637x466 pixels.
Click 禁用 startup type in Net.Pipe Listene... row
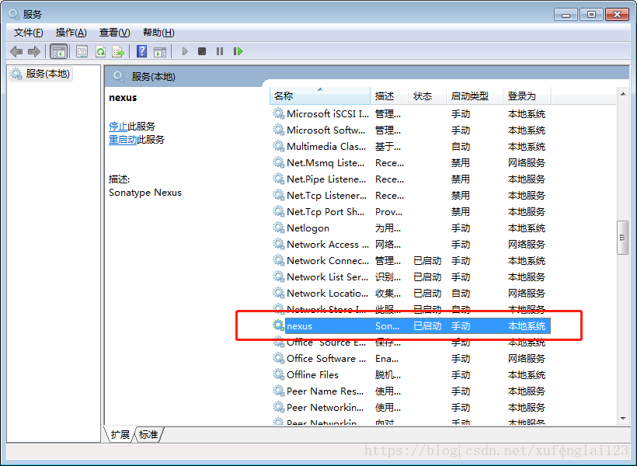(461, 179)
